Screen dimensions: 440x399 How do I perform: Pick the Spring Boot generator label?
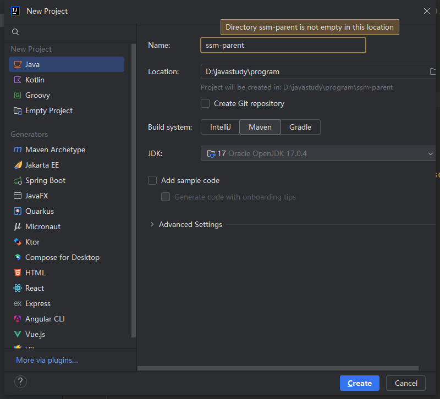[x=46, y=181]
